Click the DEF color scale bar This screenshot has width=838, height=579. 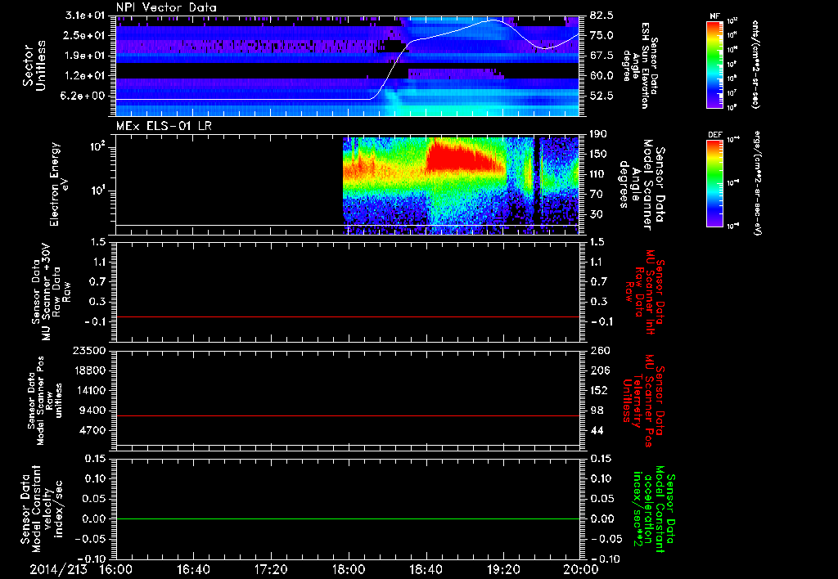tap(715, 183)
